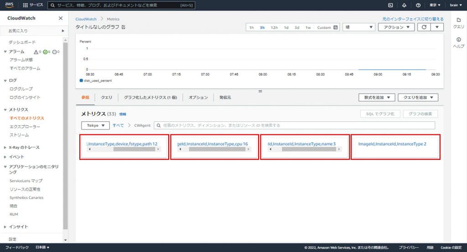
Task: Click the insufficient data alarm count icon
Action: [x=56, y=52]
